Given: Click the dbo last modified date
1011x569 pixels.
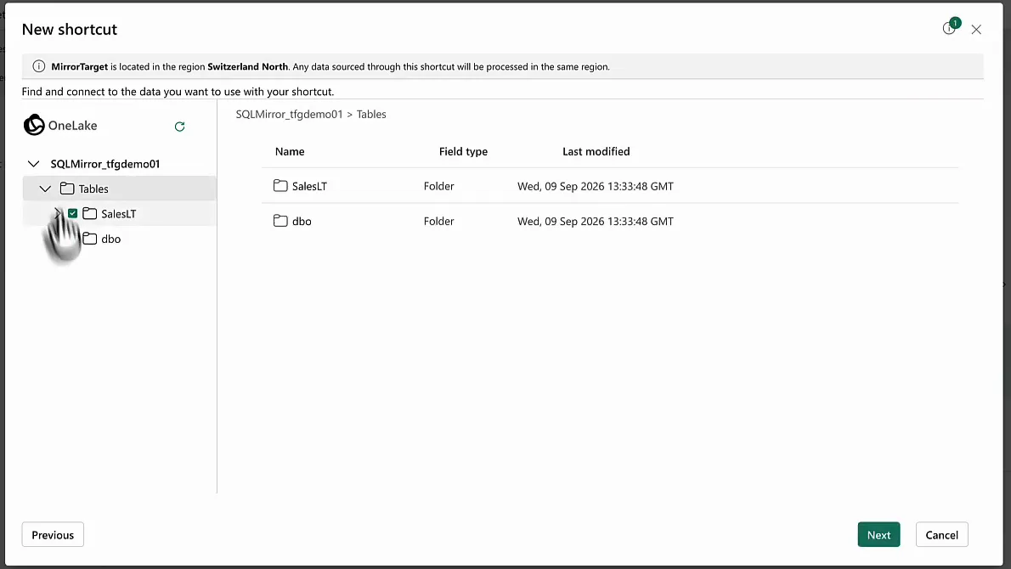Looking at the screenshot, I should pyautogui.click(x=595, y=221).
